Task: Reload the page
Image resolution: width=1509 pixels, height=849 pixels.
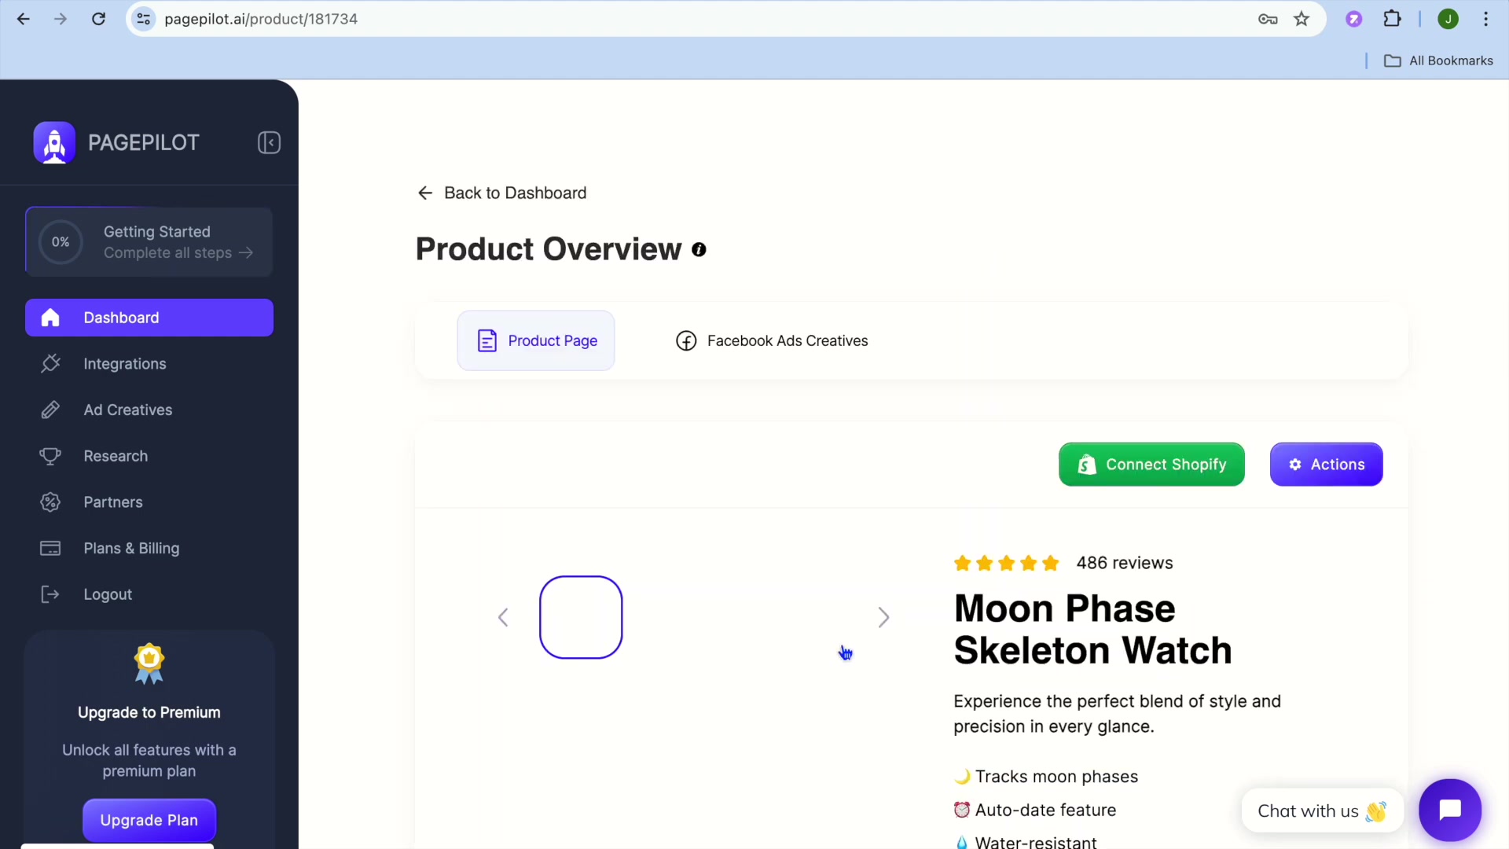Action: (98, 19)
